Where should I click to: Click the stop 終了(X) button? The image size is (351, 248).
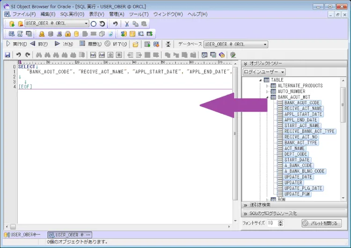tap(116, 44)
